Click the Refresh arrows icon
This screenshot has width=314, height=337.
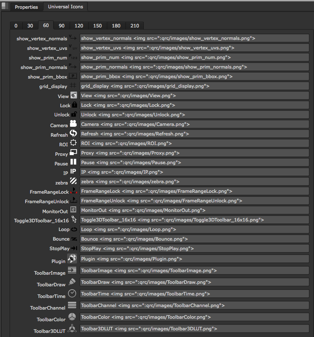(x=73, y=133)
